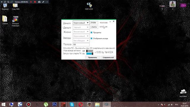Viewport: 190px width, 107px height.
Task: Click the volume speaker tray icon
Action: click(172, 105)
